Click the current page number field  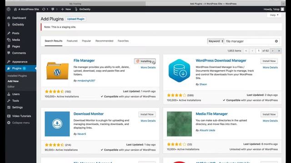[259, 51]
